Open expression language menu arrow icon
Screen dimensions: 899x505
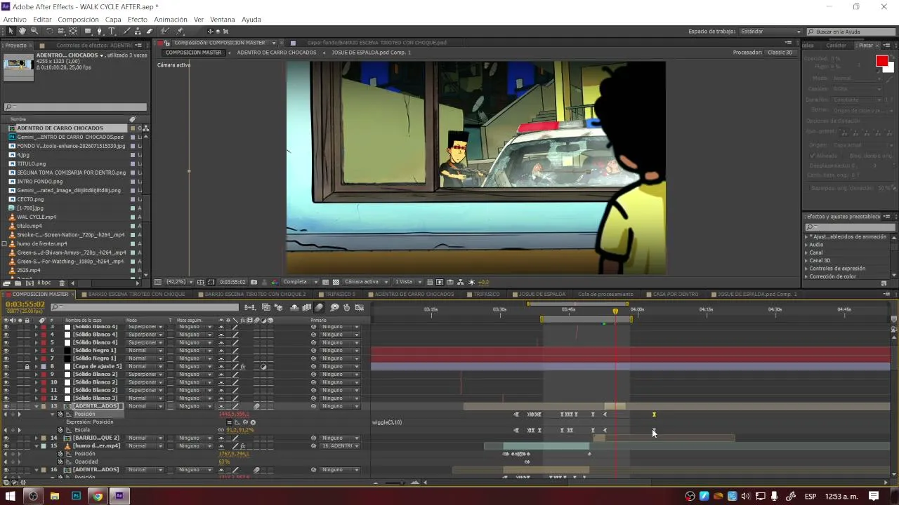click(253, 422)
